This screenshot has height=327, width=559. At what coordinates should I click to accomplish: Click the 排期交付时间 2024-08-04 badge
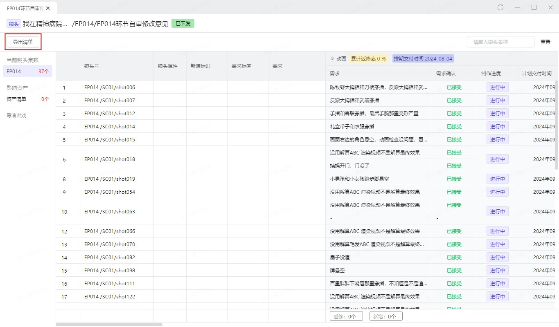423,58
